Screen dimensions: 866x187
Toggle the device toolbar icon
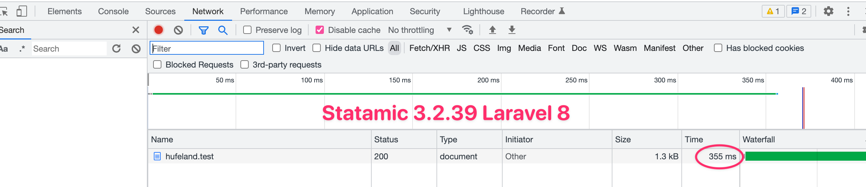point(22,11)
